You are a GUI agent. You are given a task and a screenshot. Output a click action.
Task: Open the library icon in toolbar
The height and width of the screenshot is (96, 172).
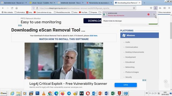[160, 8]
